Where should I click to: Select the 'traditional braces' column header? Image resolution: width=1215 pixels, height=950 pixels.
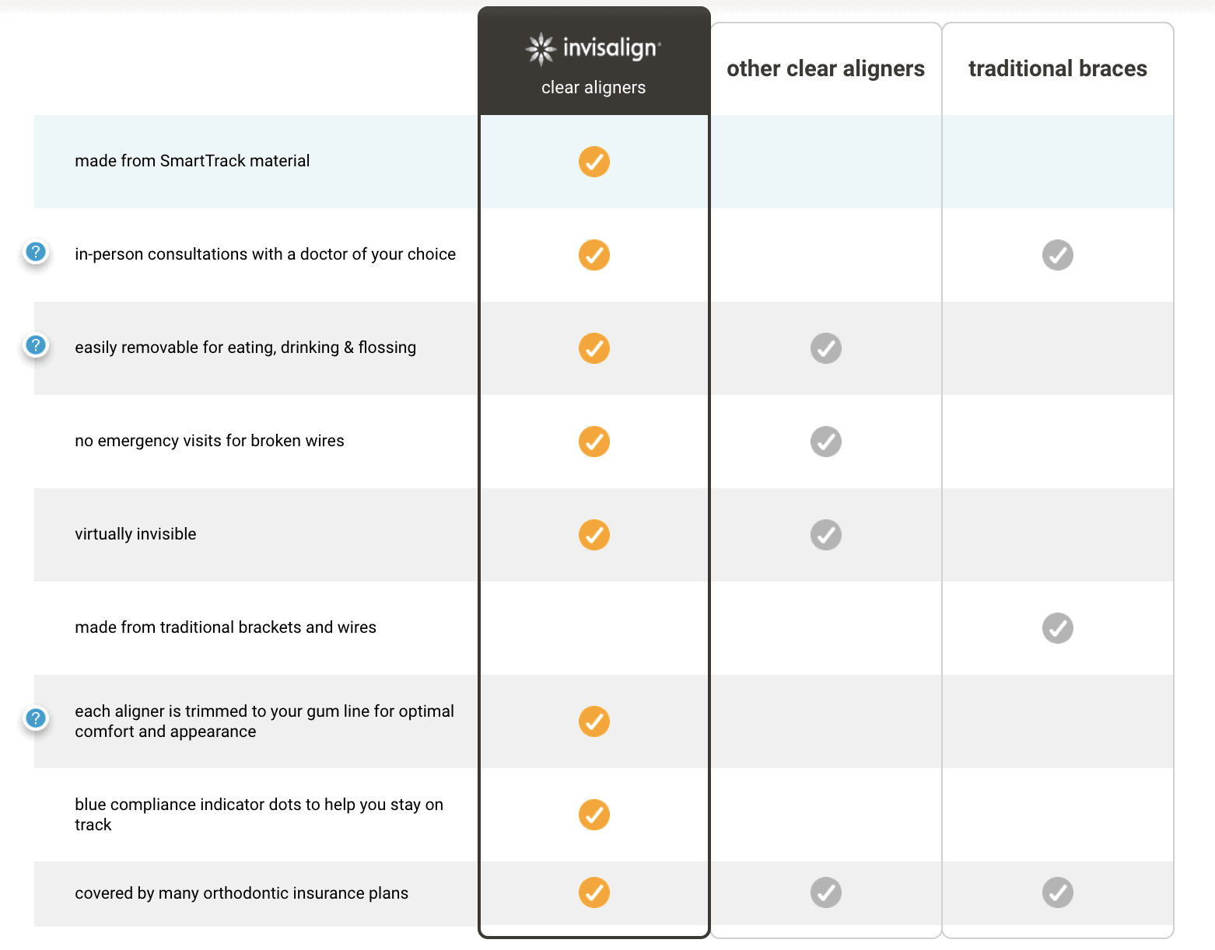[1058, 68]
